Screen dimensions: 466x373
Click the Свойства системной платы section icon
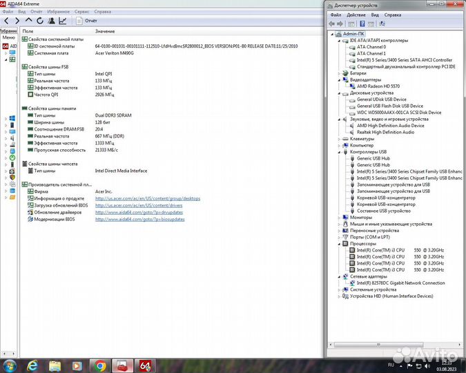pos(25,39)
